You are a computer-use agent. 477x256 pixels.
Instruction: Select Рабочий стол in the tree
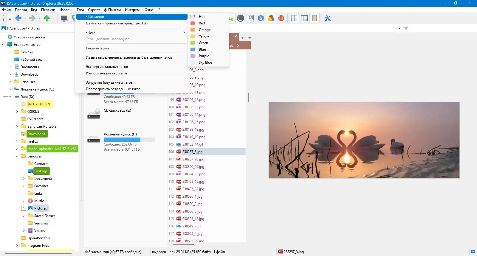pyautogui.click(x=32, y=60)
